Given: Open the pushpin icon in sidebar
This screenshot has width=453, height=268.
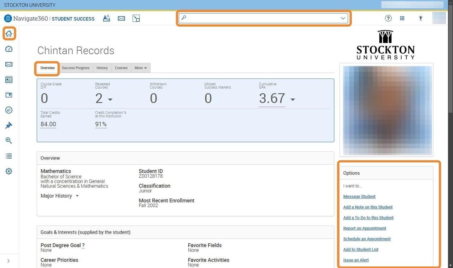Looking at the screenshot, I should [9, 125].
